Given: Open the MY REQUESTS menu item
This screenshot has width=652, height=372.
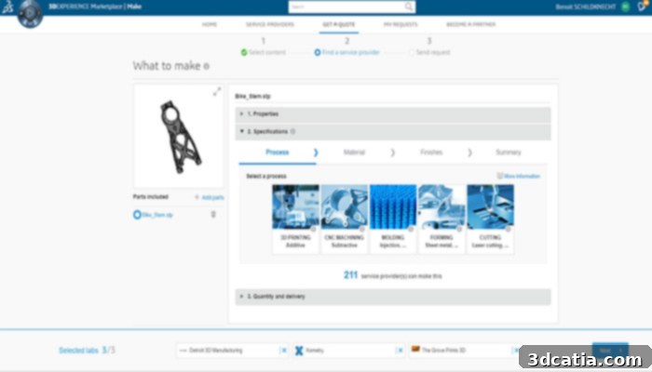Looking at the screenshot, I should (401, 24).
